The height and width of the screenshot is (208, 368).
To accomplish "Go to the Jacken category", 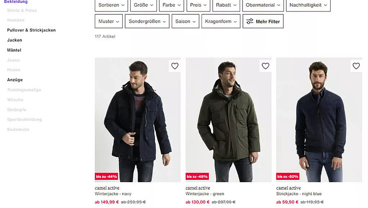I will (x=15, y=40).
